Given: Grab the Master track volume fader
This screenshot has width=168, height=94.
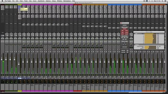Looking at the screenshot, I should (x=2, y=59).
